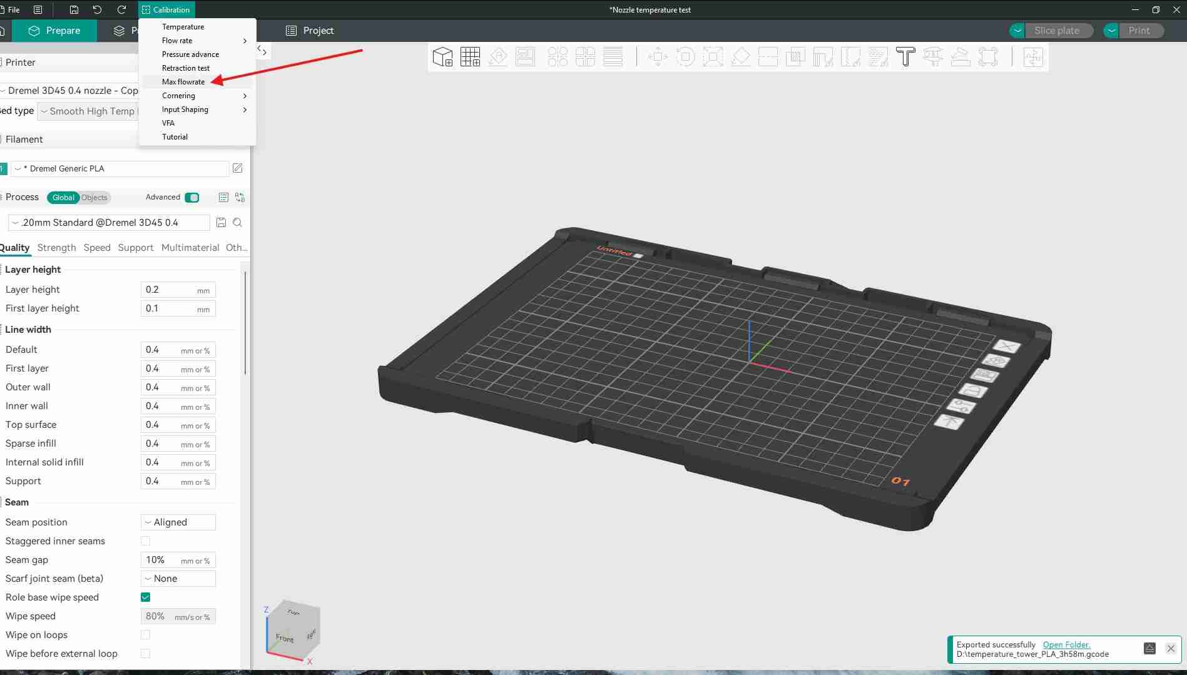Select the Rotate tool icon
1187x675 pixels.
685,57
